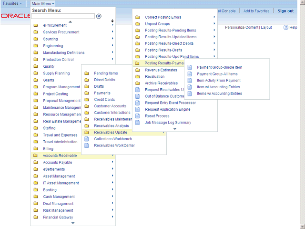Click the folder icon next to Pending Items
Image resolution: width=305 pixels, height=229 pixels.
pos(87,73)
